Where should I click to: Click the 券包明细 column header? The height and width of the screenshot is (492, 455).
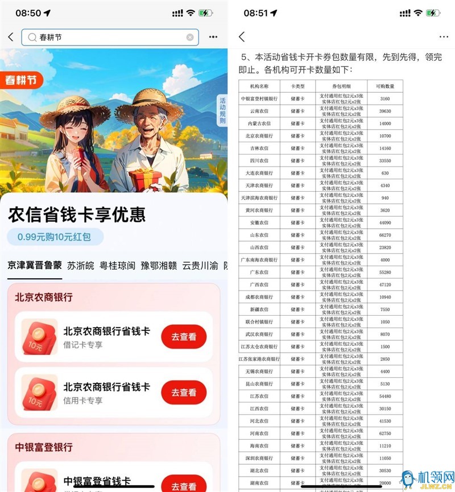point(341,86)
